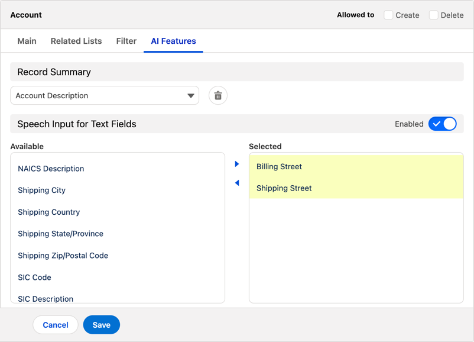Select Shipping Country in the Available list
This screenshot has height=342, width=474.
(48, 212)
